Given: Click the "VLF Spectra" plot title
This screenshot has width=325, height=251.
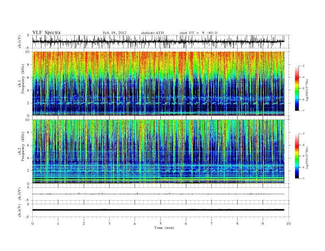Looking at the screenshot, I should point(46,32).
